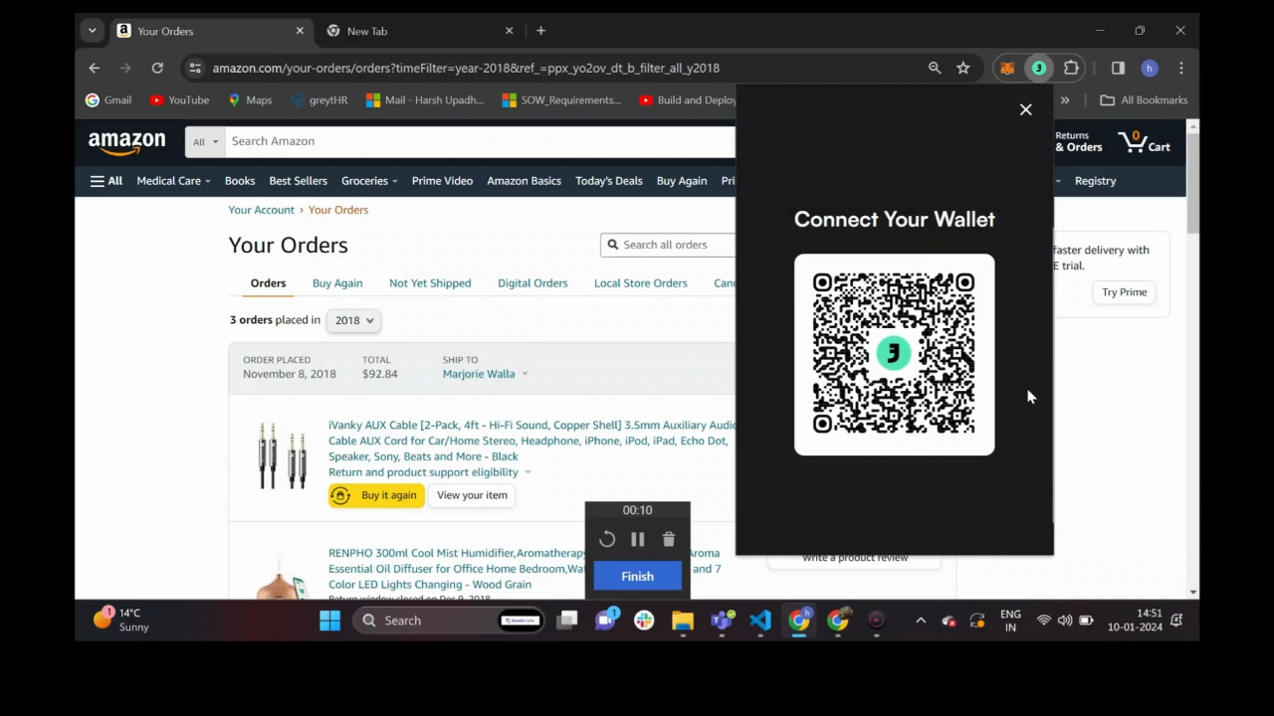This screenshot has height=716, width=1274.
Task: Open Books in Amazon nav
Action: 240,181
